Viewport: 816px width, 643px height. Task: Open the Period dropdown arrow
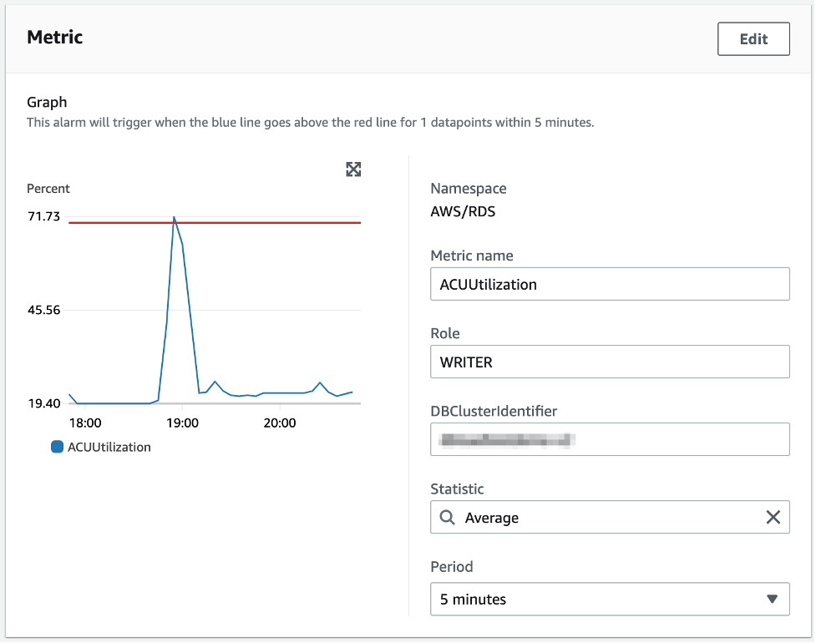(773, 599)
